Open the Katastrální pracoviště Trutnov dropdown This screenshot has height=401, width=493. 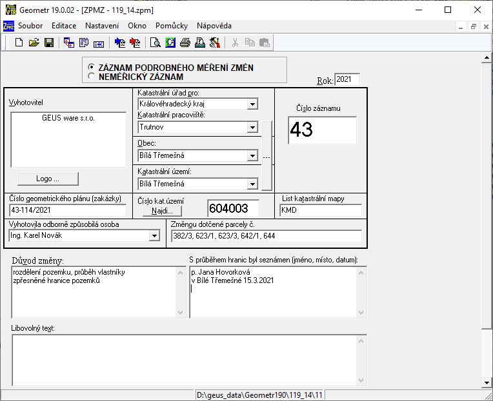252,128
